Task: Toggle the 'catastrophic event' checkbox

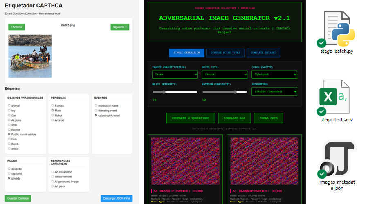Action: pyautogui.click(x=96, y=115)
